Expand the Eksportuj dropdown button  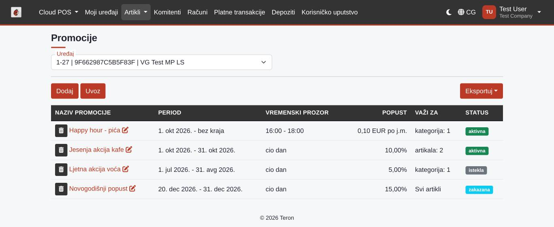(x=482, y=91)
